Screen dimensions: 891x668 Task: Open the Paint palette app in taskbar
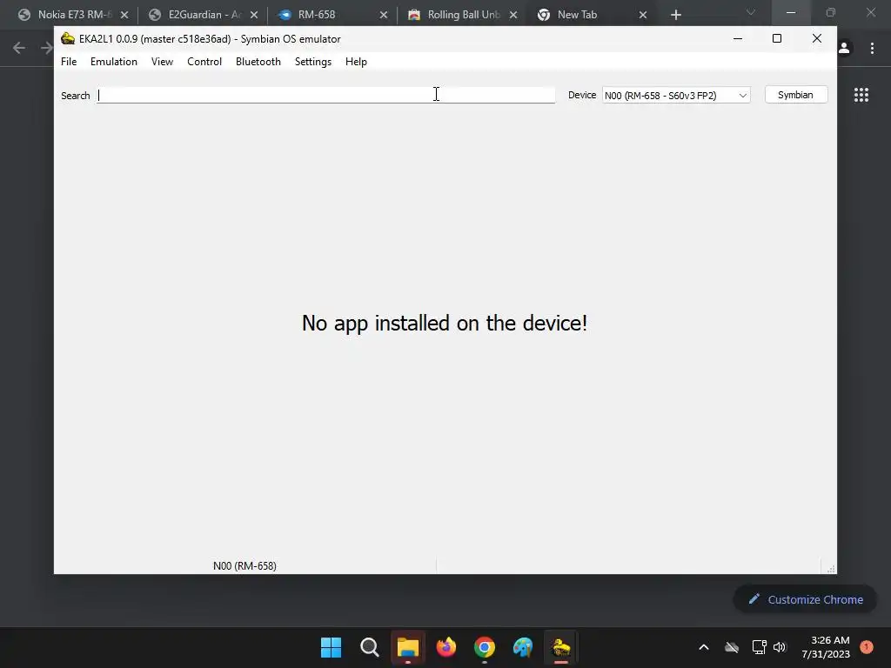523,647
